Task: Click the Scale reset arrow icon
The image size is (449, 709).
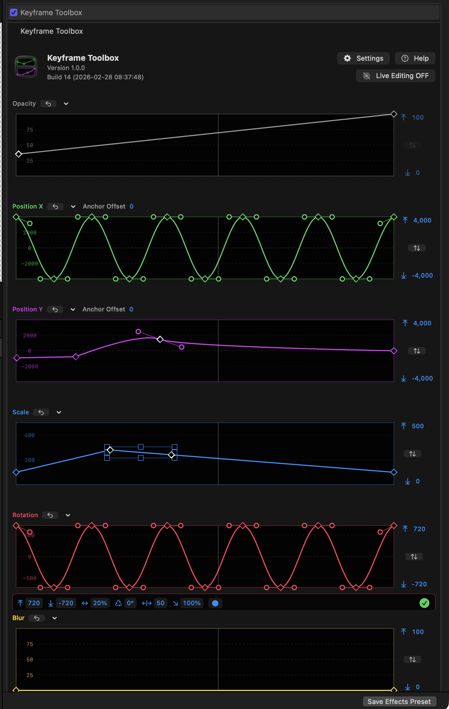Action: [x=41, y=412]
